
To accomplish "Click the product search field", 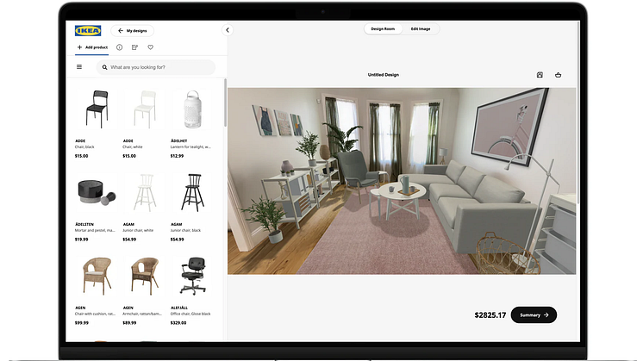I will (159, 66).
